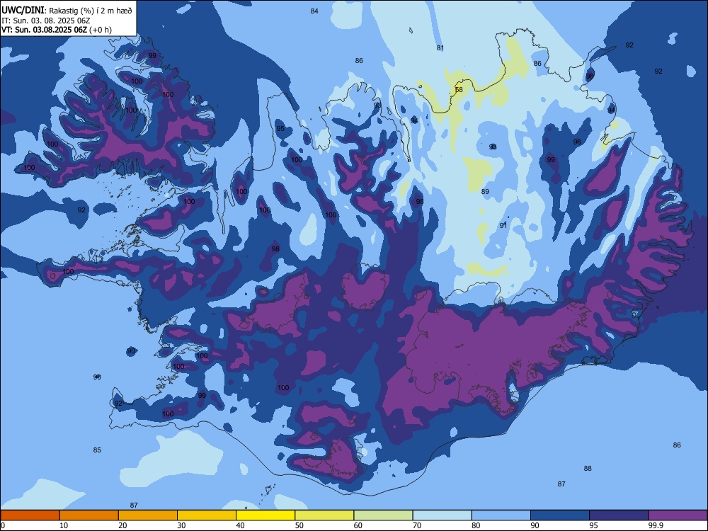The height and width of the screenshot is (531, 708).
Task: Choose the 70–80 pale blue legend swatch
Action: coord(442,515)
